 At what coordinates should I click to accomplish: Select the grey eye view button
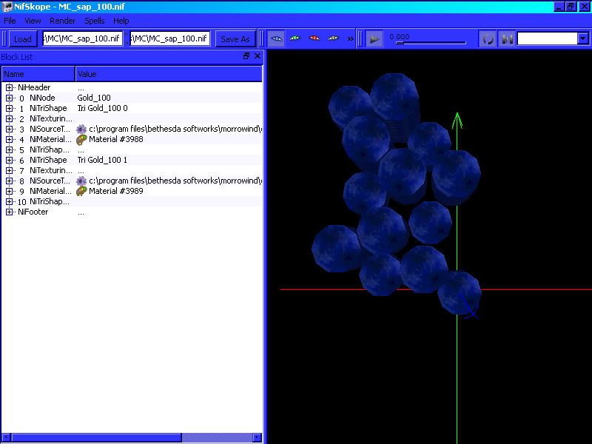pyautogui.click(x=334, y=38)
